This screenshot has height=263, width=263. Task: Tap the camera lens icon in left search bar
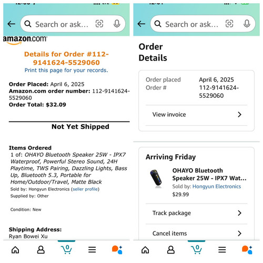99,24
